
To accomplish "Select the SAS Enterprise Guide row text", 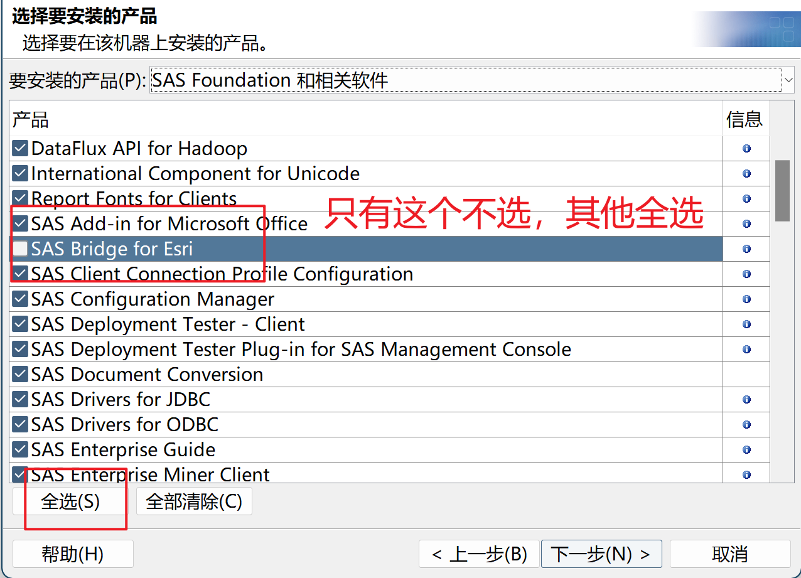I will pos(123,450).
